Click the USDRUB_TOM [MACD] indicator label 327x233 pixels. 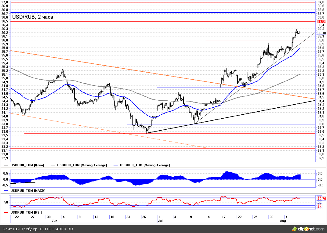click(28, 190)
